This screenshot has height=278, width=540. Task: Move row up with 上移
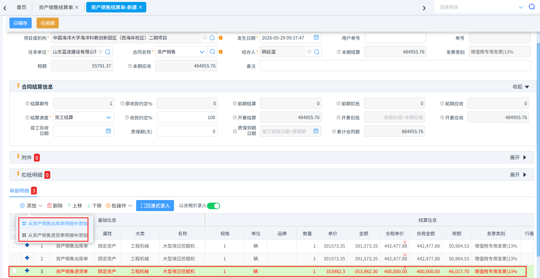[x=74, y=206]
